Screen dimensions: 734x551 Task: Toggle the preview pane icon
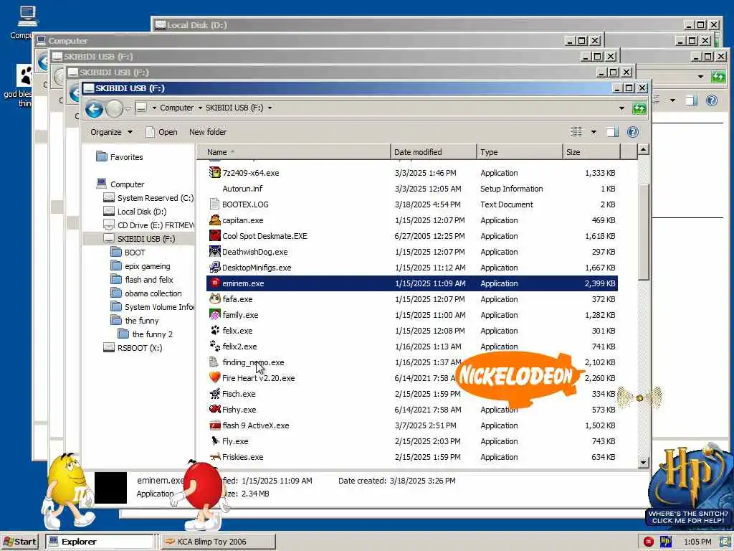point(612,132)
